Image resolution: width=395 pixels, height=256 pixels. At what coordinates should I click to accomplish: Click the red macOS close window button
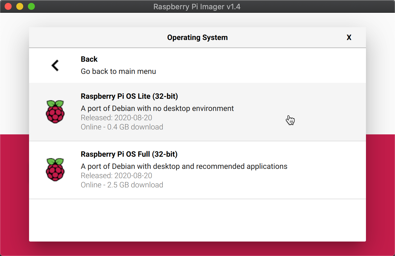tap(8, 6)
